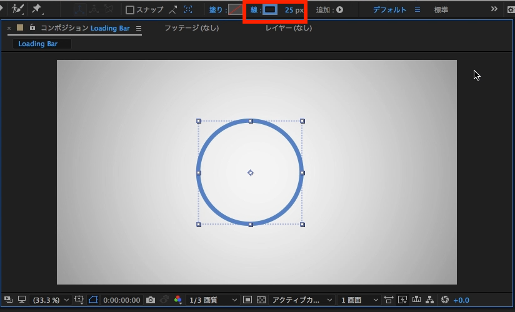Toggle pixel aspect ratio correction
This screenshot has width=515, height=312.
point(389,300)
